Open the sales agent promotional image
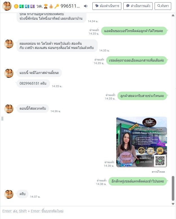Viewport: 176px width, 219px height. tap(142, 142)
